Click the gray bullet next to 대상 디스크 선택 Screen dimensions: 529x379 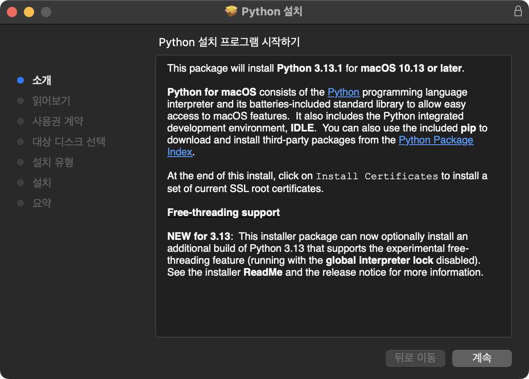20,142
